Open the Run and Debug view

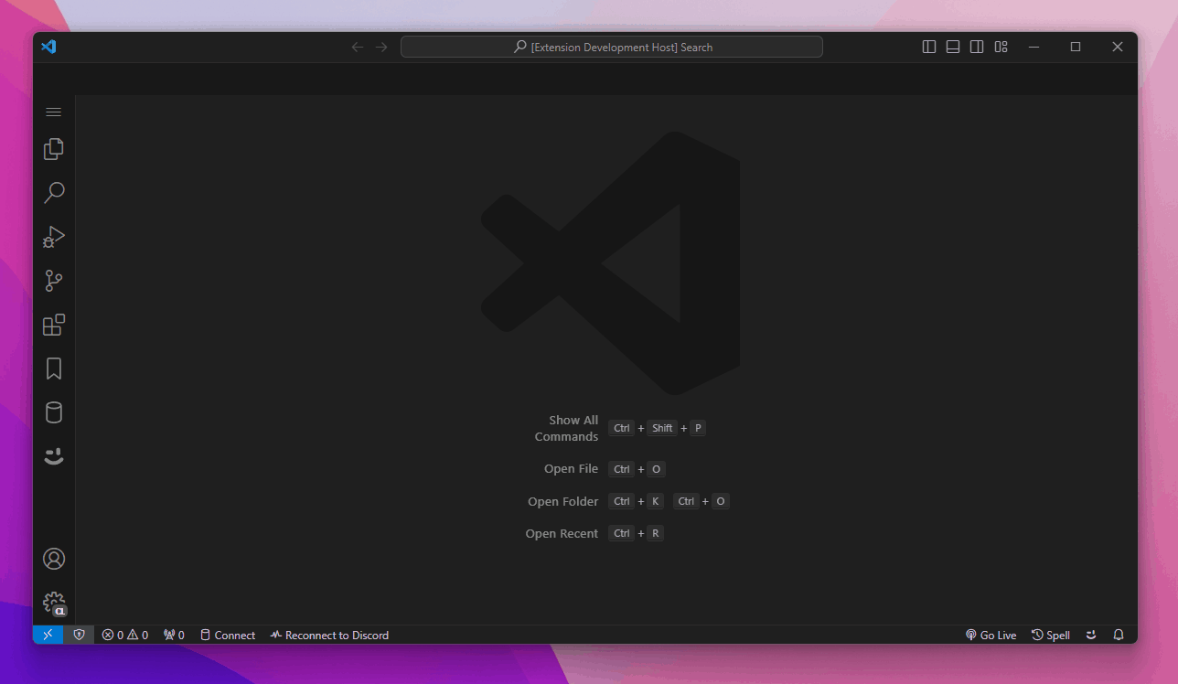tap(54, 237)
